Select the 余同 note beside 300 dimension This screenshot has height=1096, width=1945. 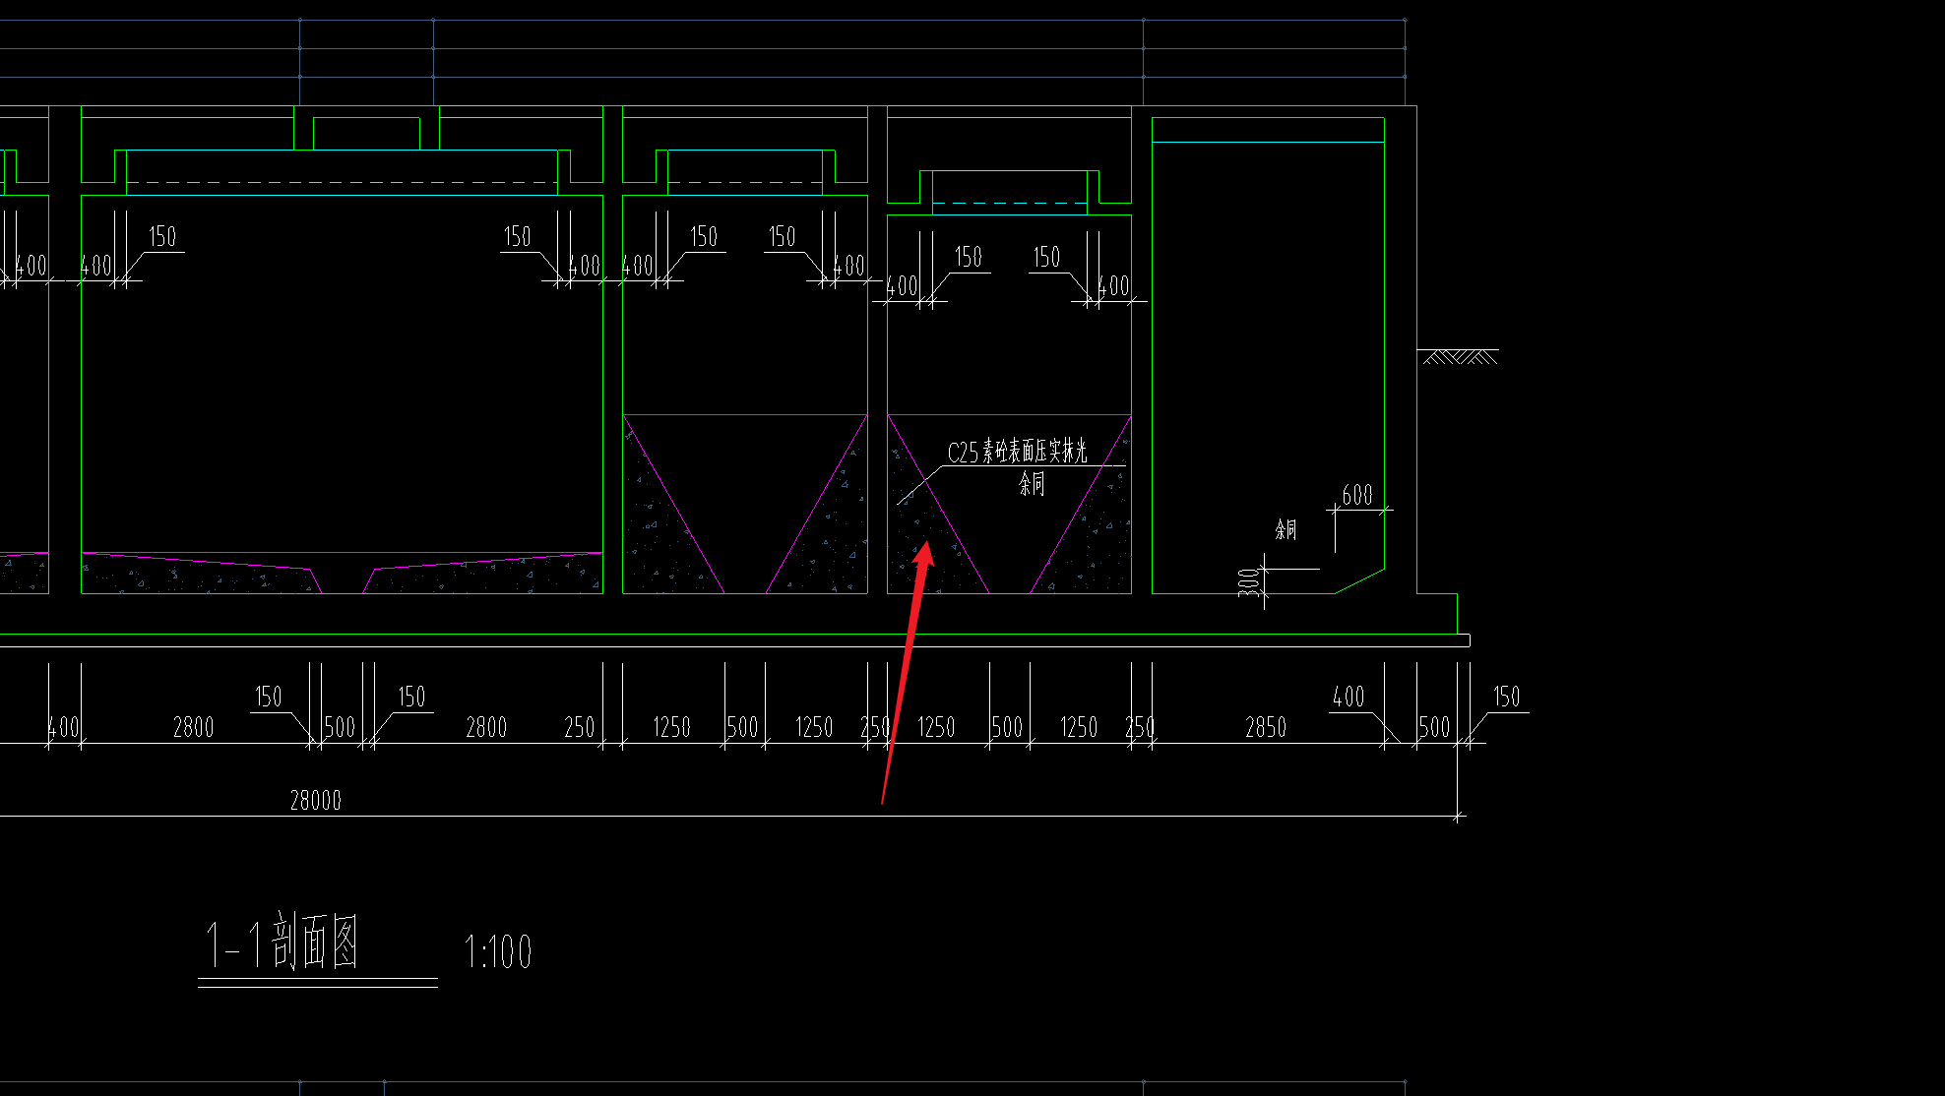[1285, 530]
